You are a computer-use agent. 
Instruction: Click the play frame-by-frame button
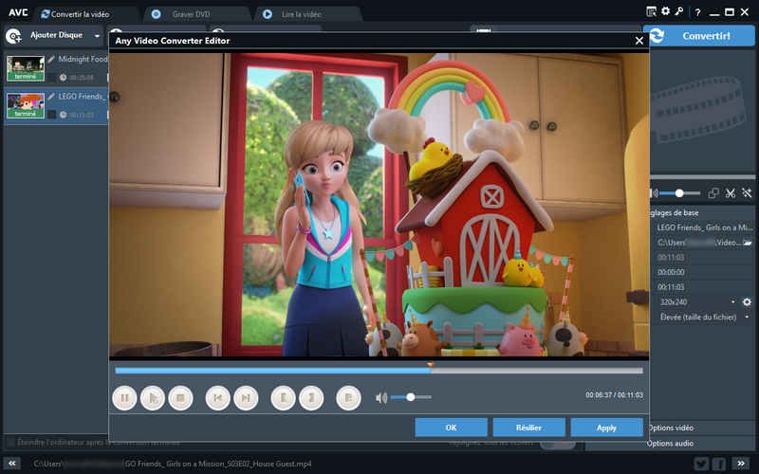tap(153, 398)
